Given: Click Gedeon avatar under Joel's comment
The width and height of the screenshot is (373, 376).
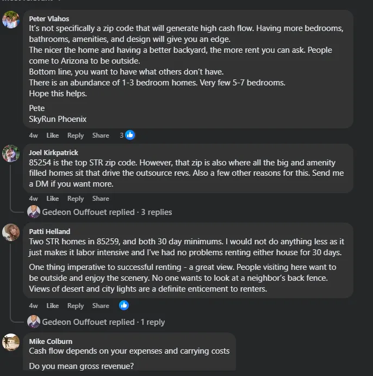Looking at the screenshot, I should (34, 212).
